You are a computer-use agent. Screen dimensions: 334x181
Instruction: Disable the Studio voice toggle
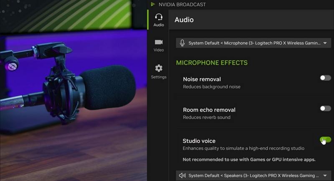[x=325, y=140]
